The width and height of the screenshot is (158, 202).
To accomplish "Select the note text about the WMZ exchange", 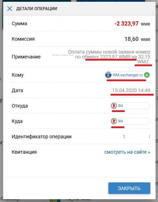I will click(109, 57).
